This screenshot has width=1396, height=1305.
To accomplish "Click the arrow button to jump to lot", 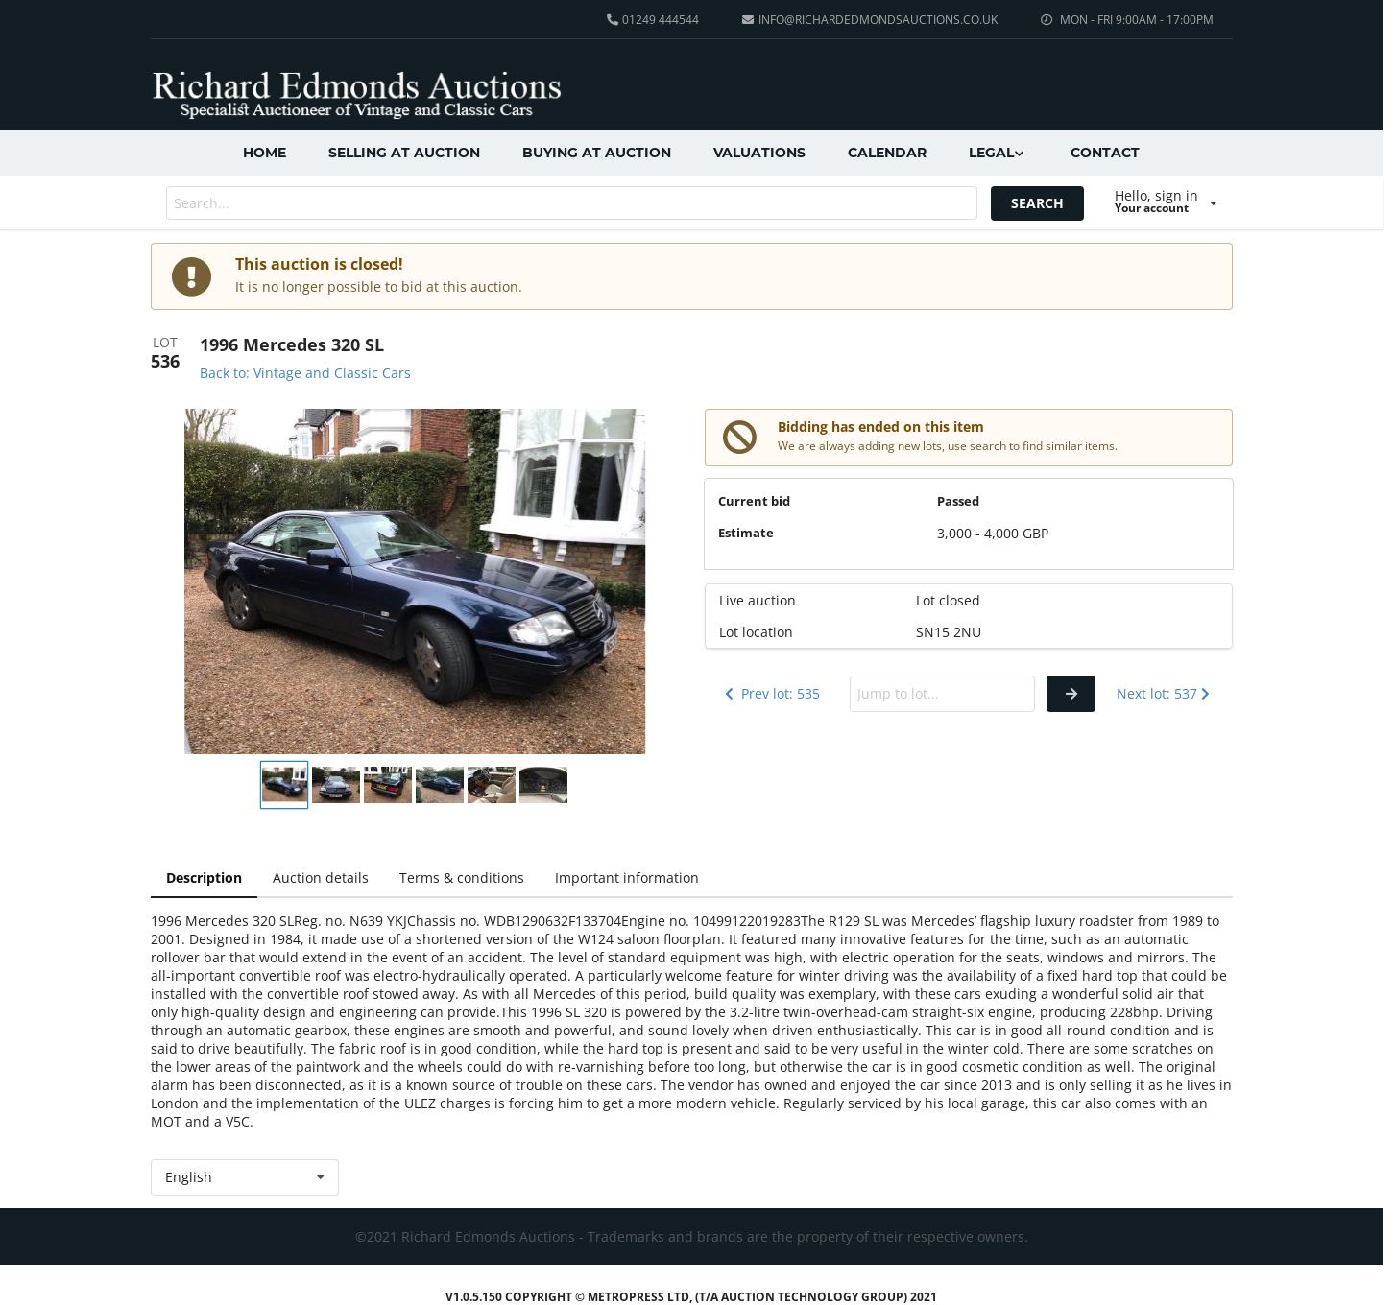I will pos(1071,694).
